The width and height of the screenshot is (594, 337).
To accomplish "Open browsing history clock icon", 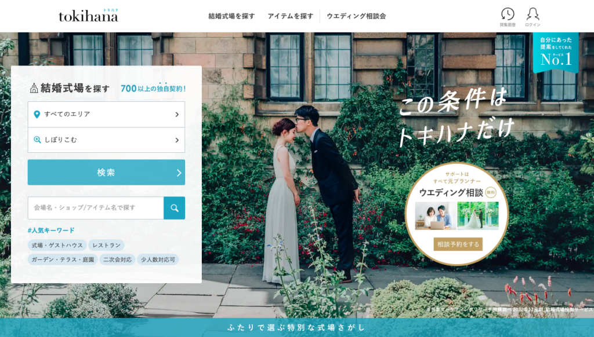I will tap(508, 14).
